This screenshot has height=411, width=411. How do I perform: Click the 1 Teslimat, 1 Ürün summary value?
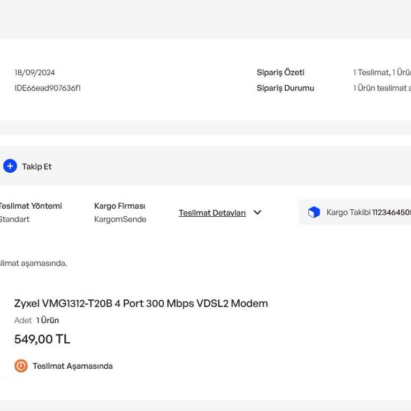[382, 73]
